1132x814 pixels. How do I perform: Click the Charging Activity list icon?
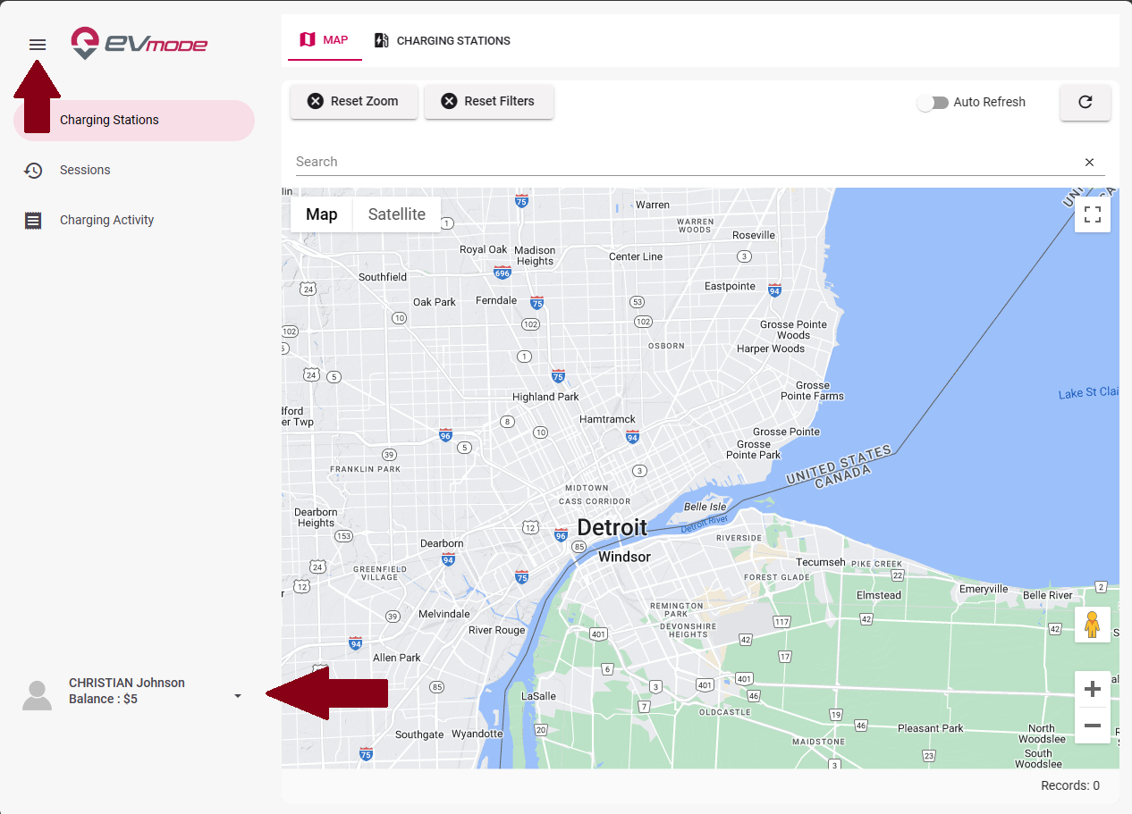pyautogui.click(x=33, y=220)
